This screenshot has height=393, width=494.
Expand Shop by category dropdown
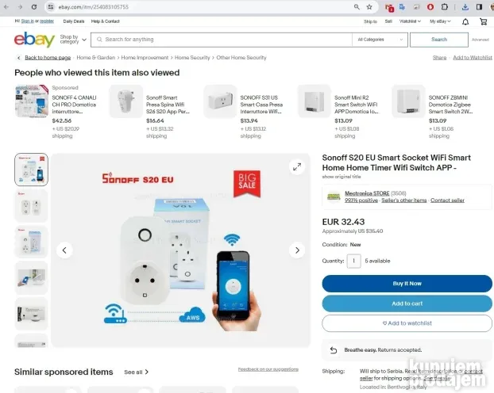(73, 40)
